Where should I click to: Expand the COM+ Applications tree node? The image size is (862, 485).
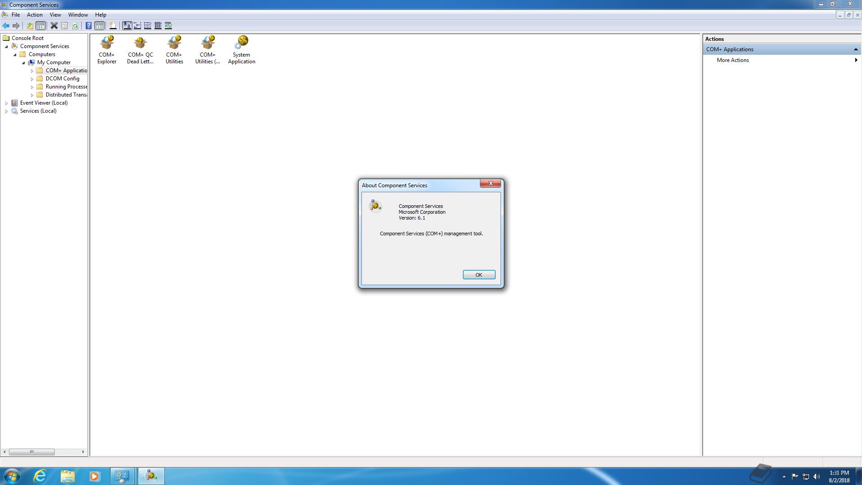32,71
